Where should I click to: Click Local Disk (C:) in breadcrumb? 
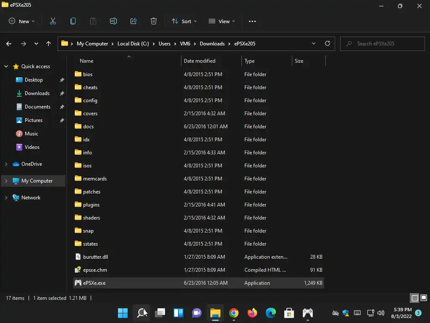tap(133, 44)
